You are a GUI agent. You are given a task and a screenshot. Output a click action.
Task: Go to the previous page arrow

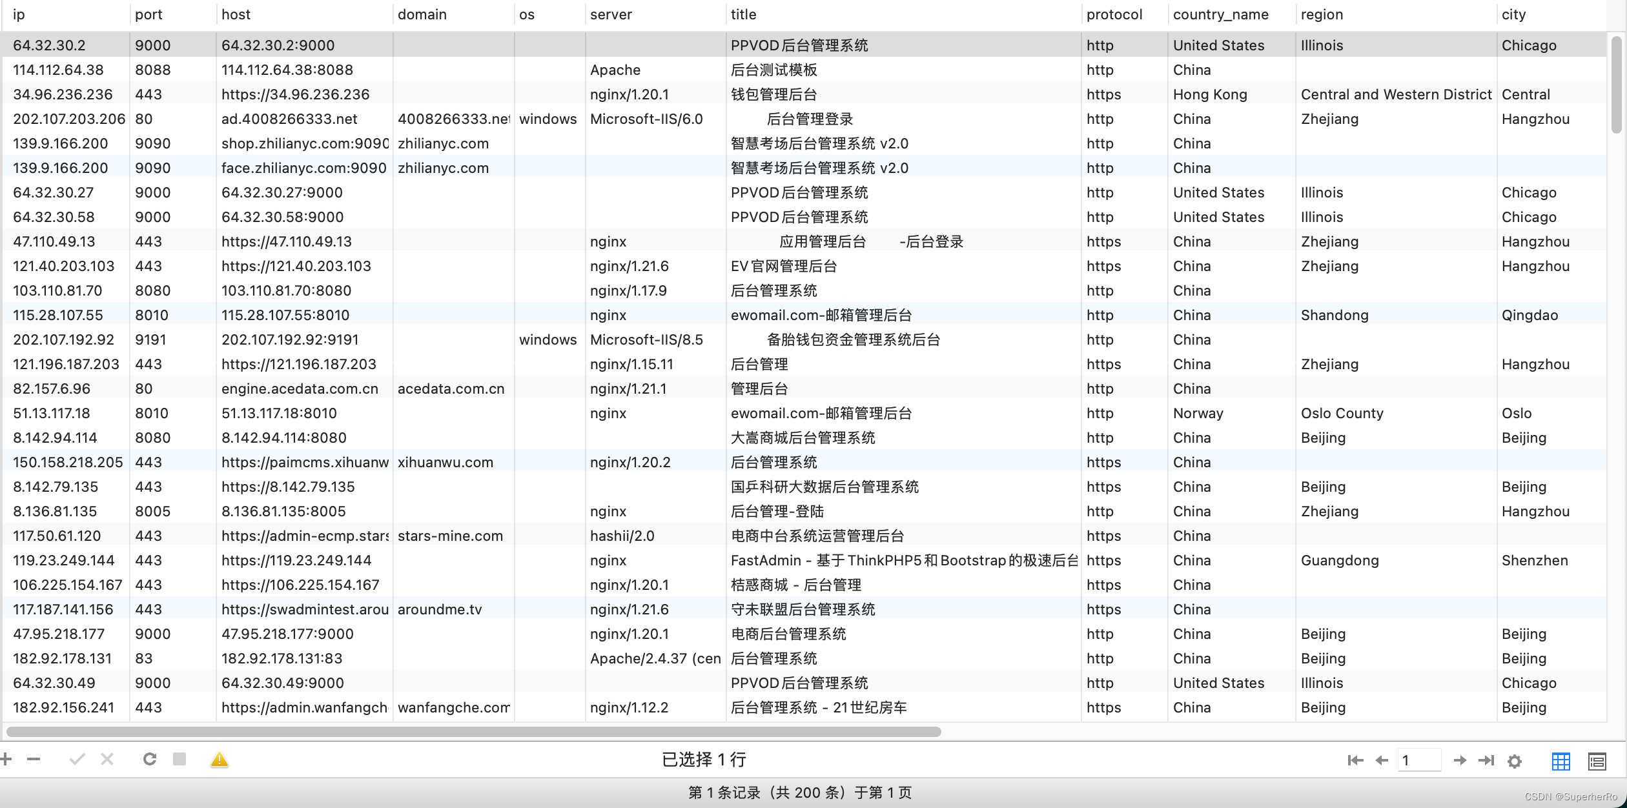tap(1382, 760)
